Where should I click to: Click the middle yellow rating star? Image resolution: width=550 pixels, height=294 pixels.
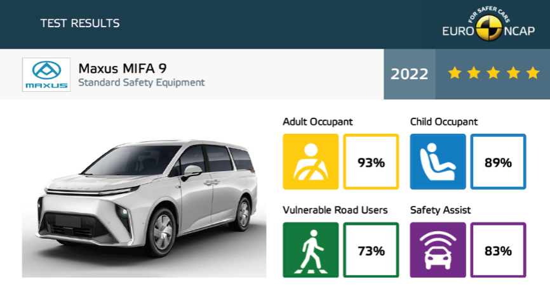click(493, 73)
